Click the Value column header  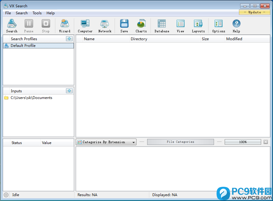57,143
